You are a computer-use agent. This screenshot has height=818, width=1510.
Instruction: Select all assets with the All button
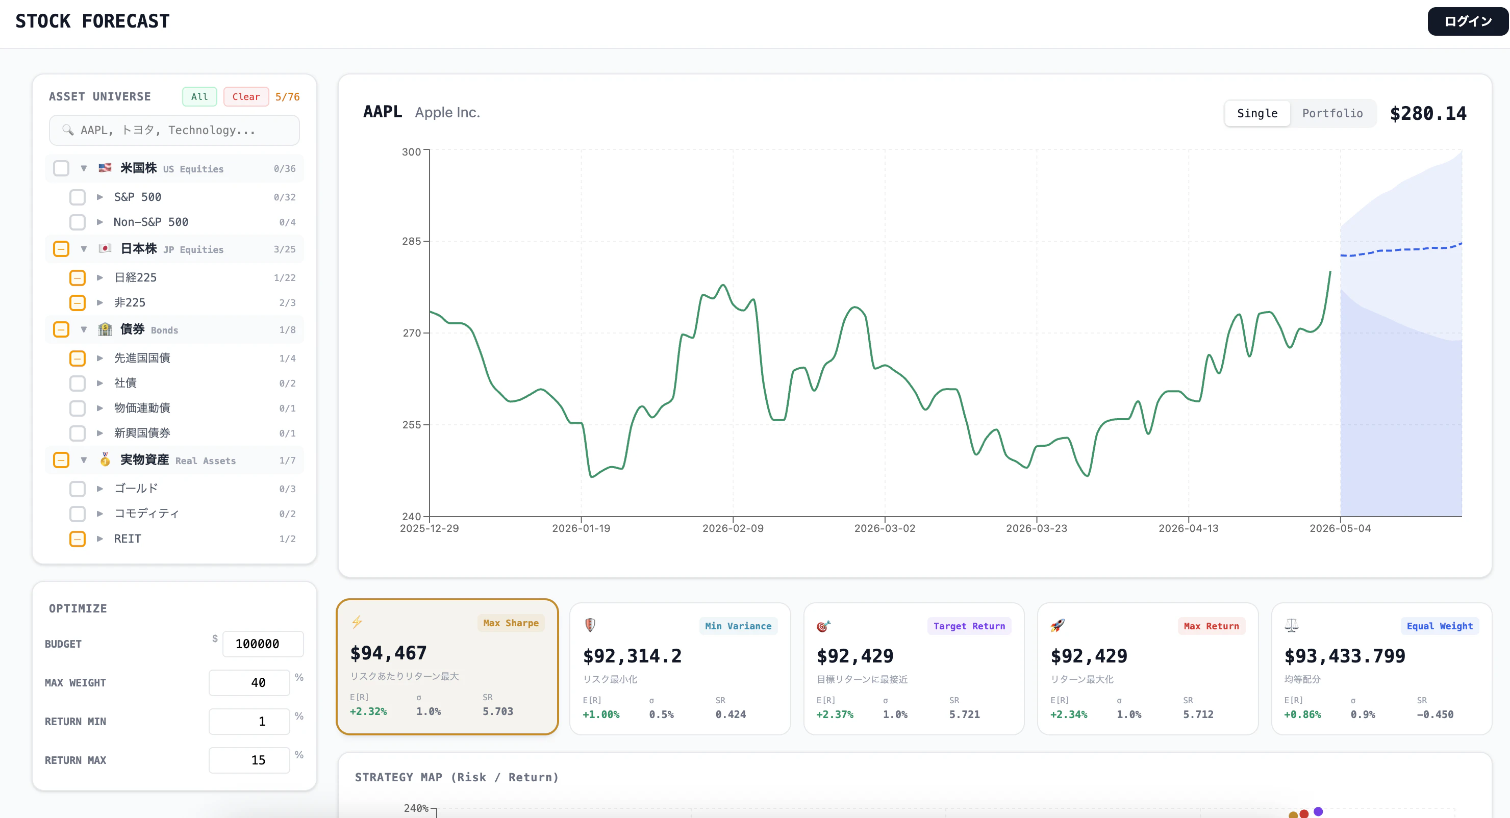pos(199,97)
